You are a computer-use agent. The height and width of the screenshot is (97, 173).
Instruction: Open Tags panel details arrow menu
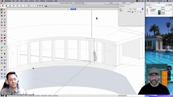click(171, 5)
